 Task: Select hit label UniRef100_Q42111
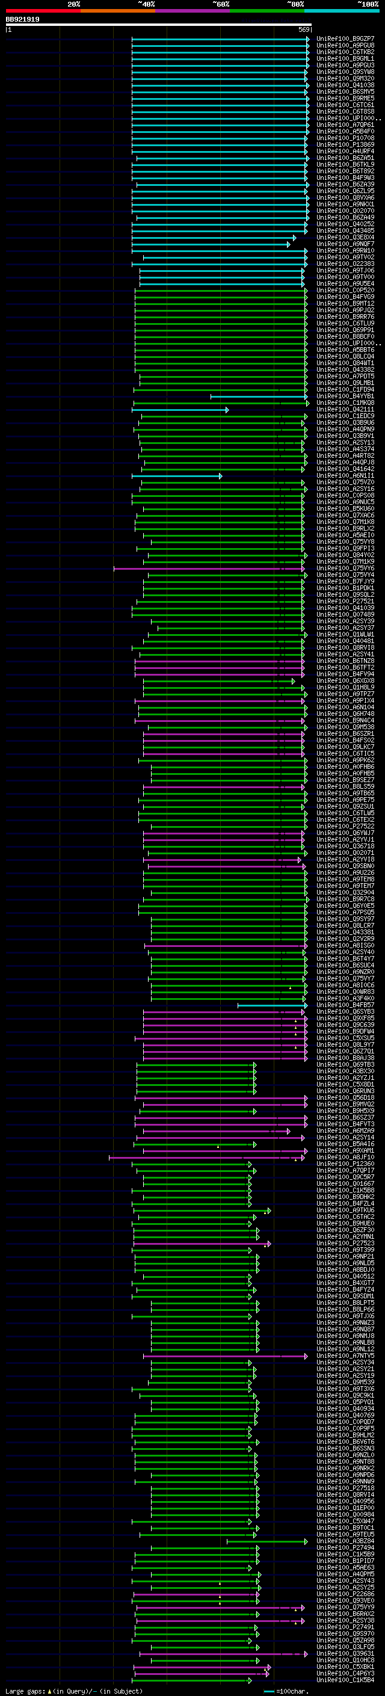coord(345,410)
